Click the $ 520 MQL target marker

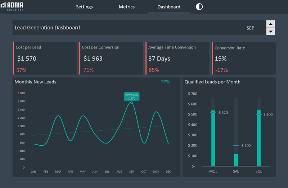click(x=213, y=112)
